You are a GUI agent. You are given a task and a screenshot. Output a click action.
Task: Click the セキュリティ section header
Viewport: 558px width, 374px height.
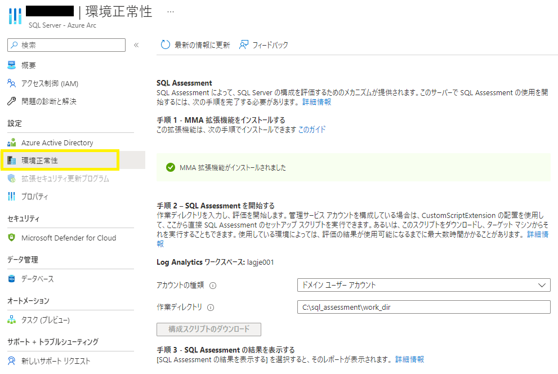point(24,219)
